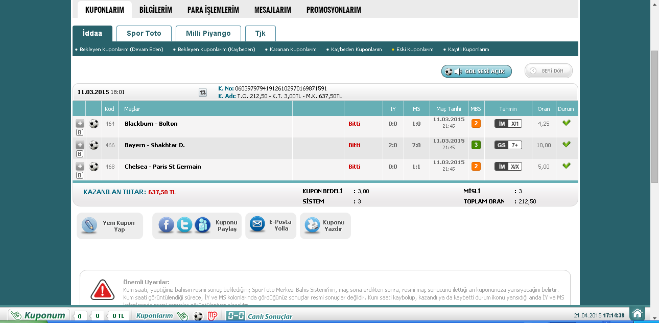Image resolution: width=659 pixels, height=323 pixels.
Task: Open Bekleyen Kuponlarım (Kaybeden) link
Action: coord(217,50)
